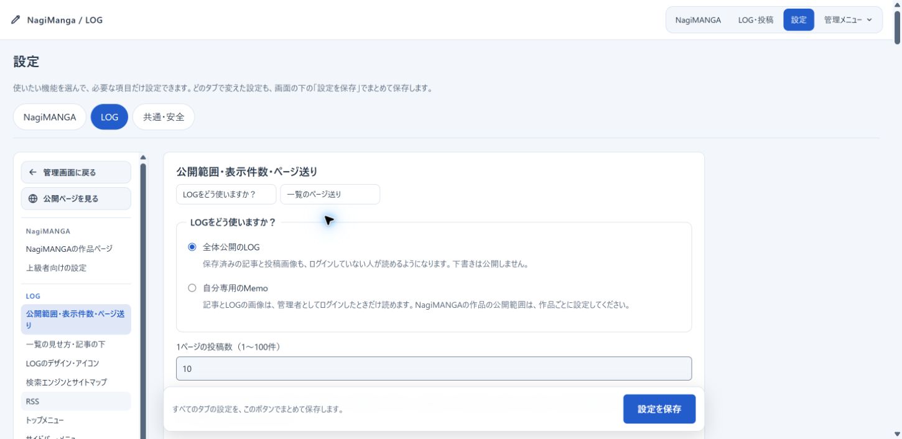Switch to the NagiMANGA settings tab

click(50, 117)
